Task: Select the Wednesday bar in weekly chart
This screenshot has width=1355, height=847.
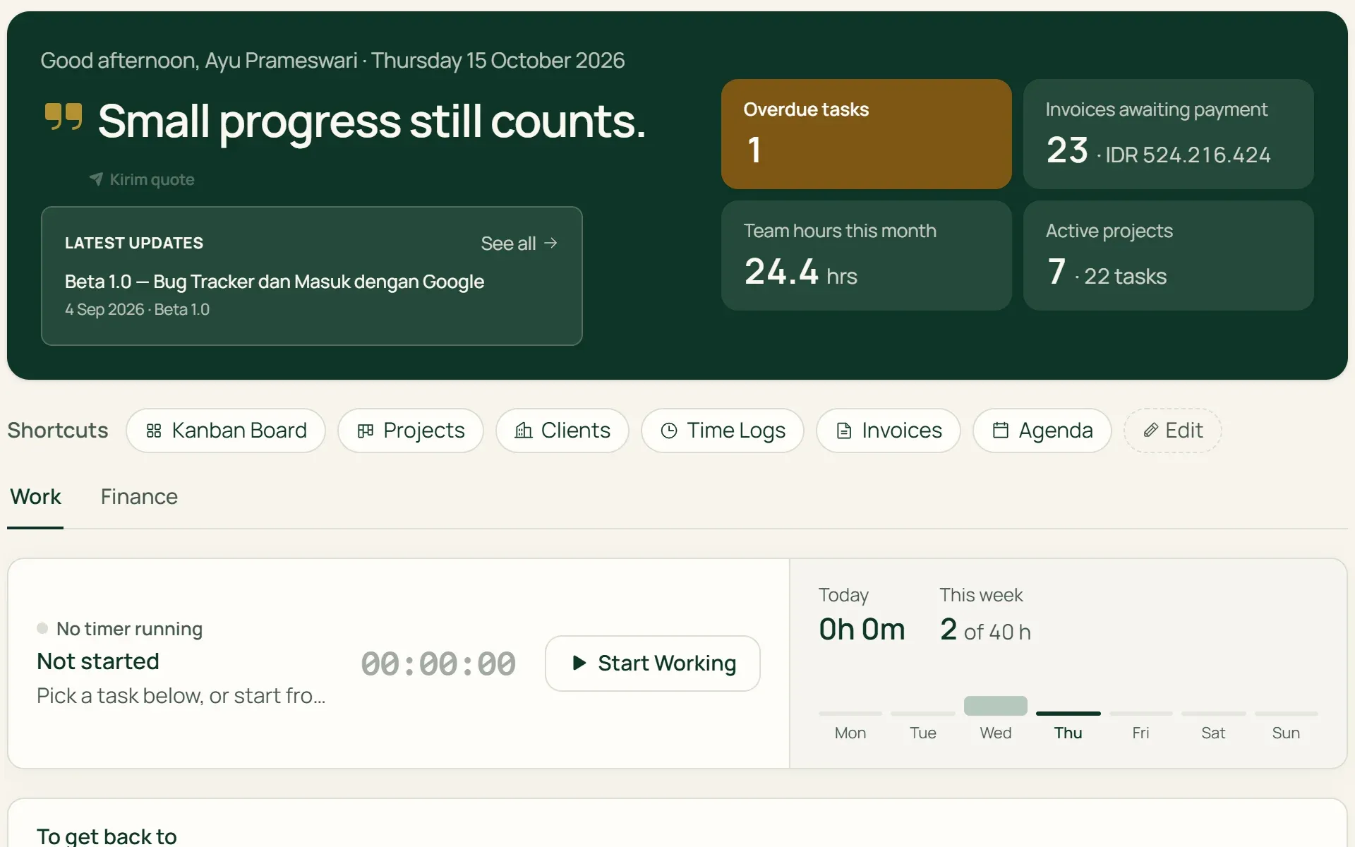Action: pyautogui.click(x=996, y=706)
